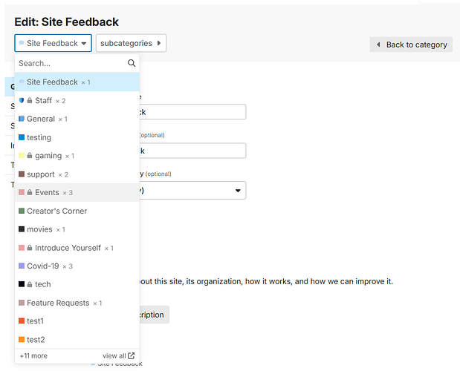
Task: Select the highlighted Site Feedback list entry
Action: 77,82
